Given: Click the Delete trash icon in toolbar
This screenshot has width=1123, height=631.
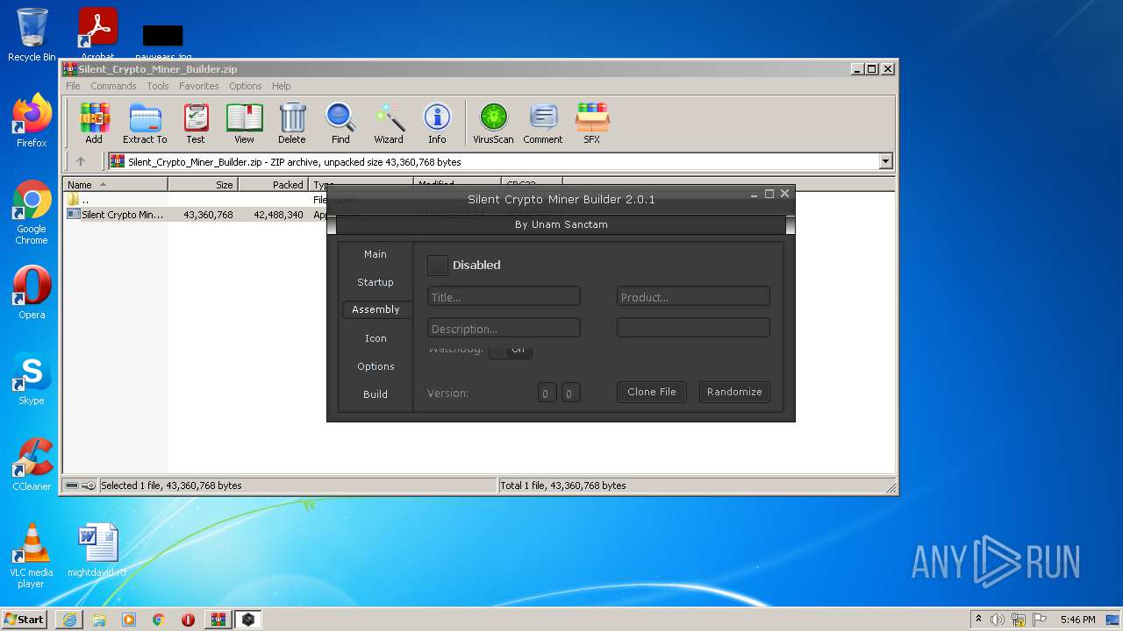Looking at the screenshot, I should pyautogui.click(x=292, y=123).
